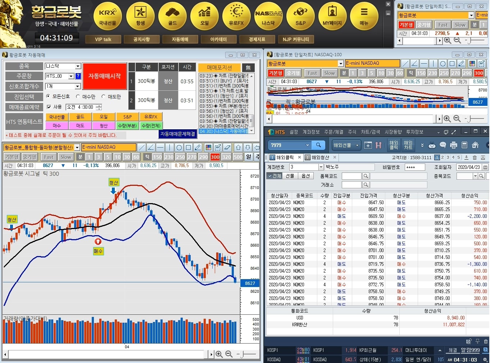This screenshot has width=490, height=363.
Task: Open the 오일 oil market icon
Action: [x=204, y=16]
